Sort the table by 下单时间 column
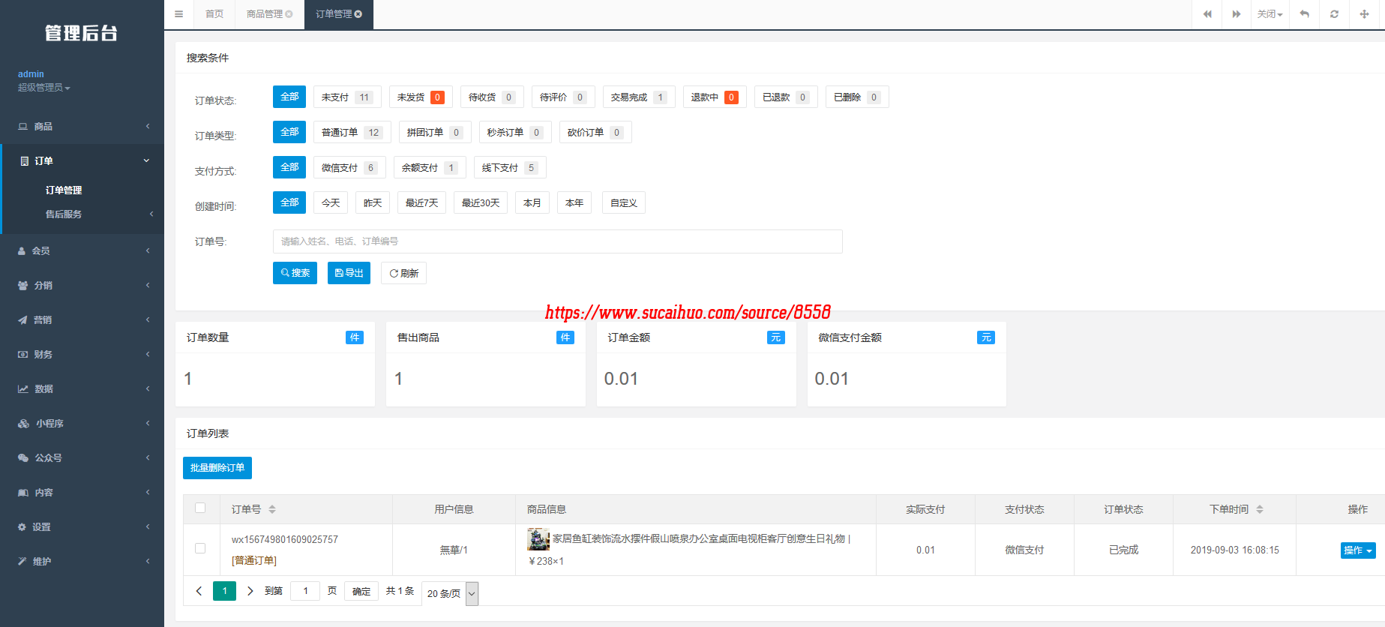1385x627 pixels. pos(1260,509)
